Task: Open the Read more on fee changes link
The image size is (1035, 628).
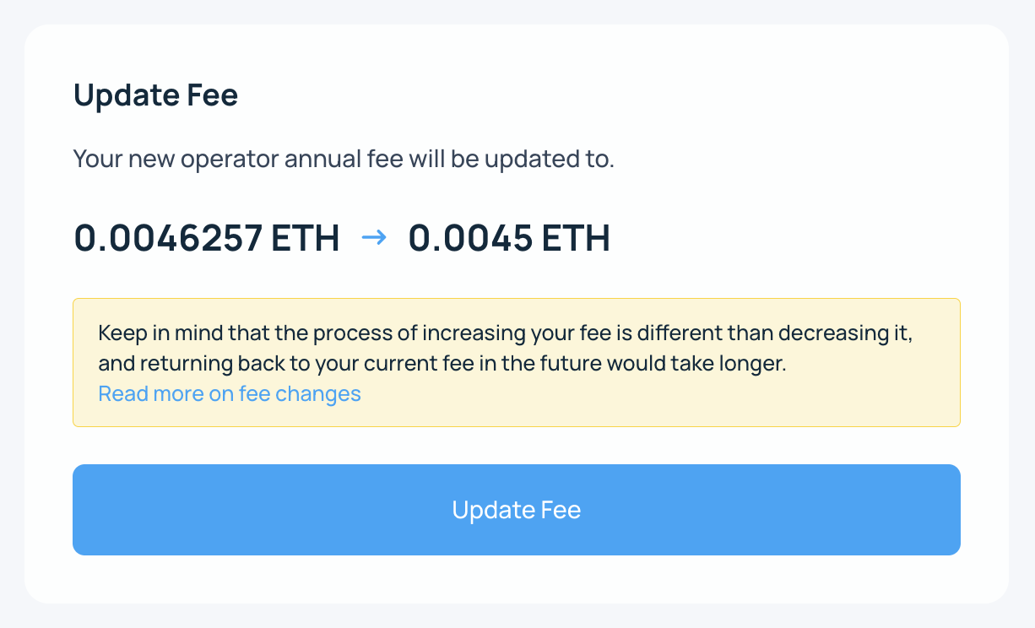Action: [230, 393]
